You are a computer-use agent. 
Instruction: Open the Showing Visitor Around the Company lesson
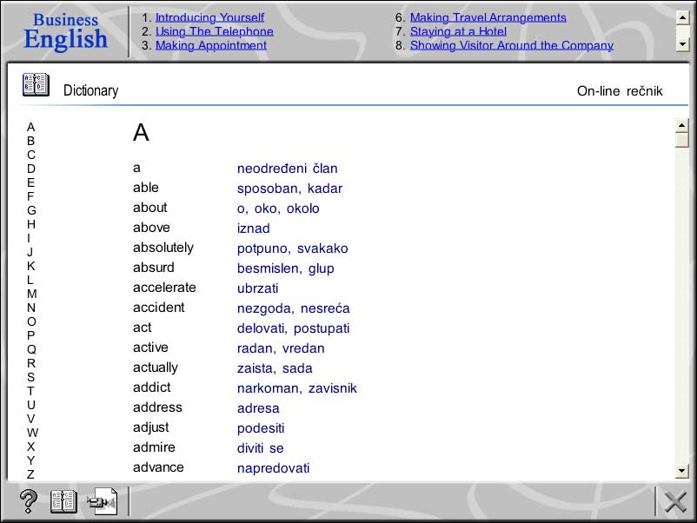pos(511,45)
